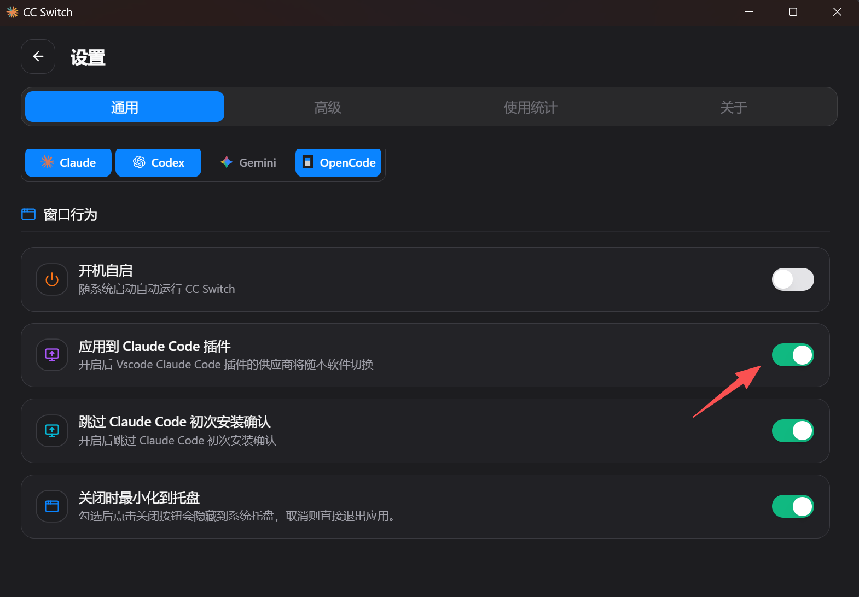Click the CC Switch app logo icon

pos(12,12)
